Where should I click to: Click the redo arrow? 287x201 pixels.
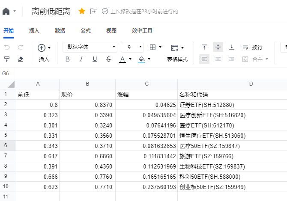point(21,47)
